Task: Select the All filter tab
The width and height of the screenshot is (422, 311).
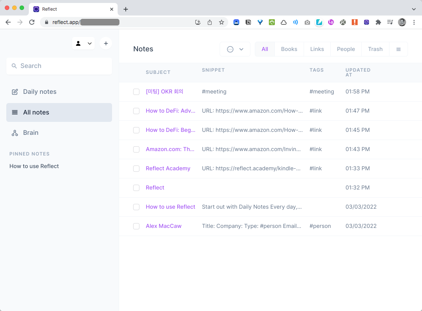Action: point(265,49)
